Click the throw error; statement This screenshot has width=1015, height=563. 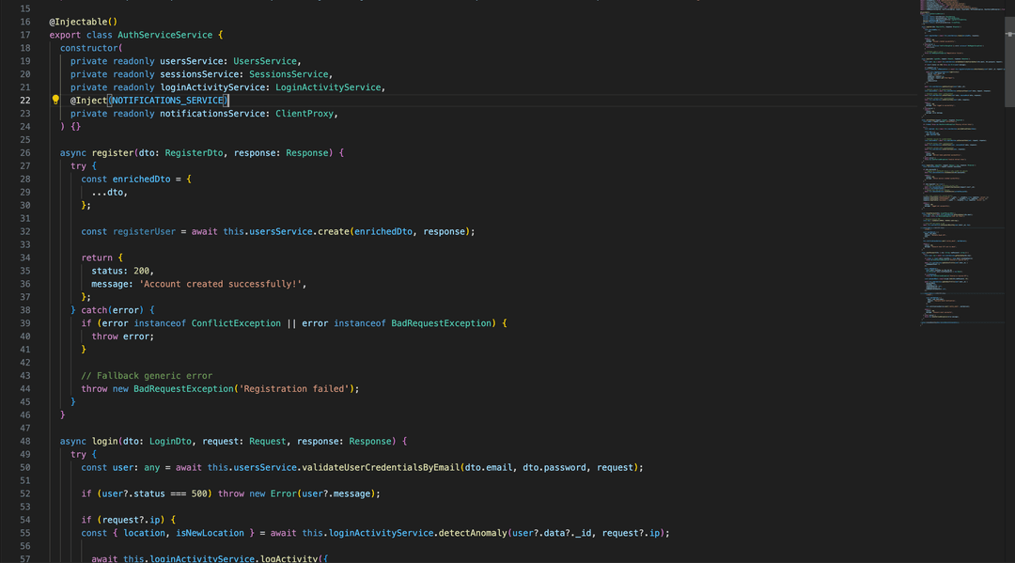coord(123,336)
